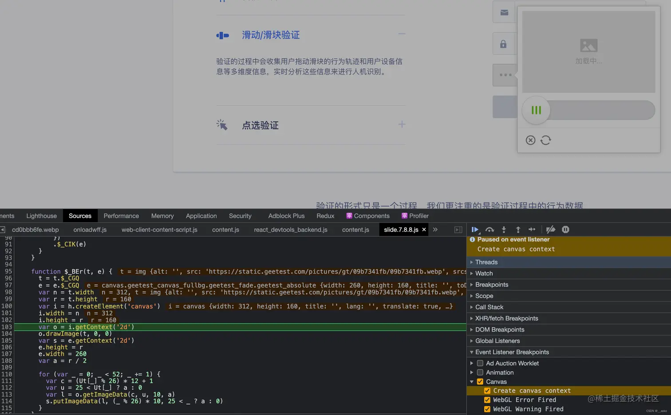Screen dimensions: 671x415
Task: Toggle the file navigator pane icon
Action: coord(3,230)
